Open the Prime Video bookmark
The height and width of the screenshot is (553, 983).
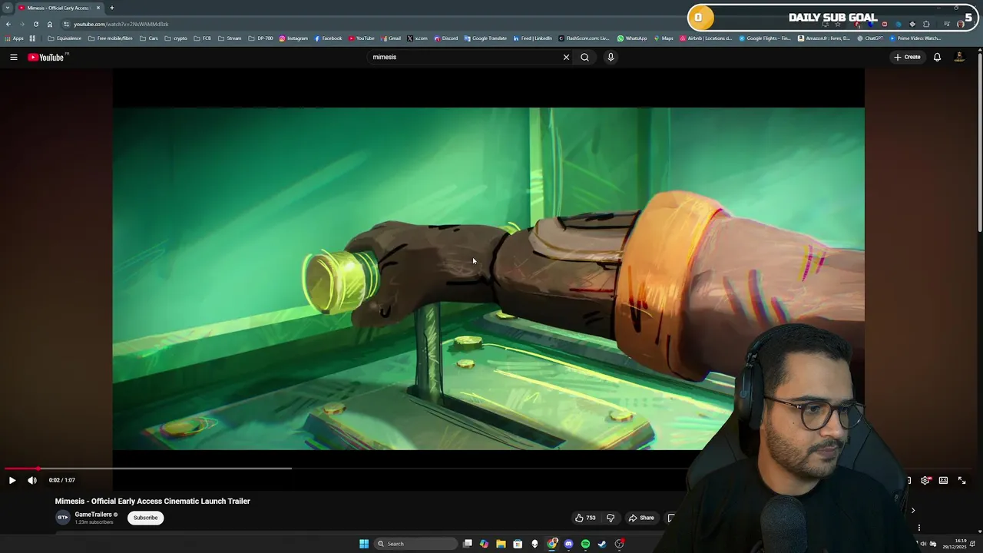(916, 38)
